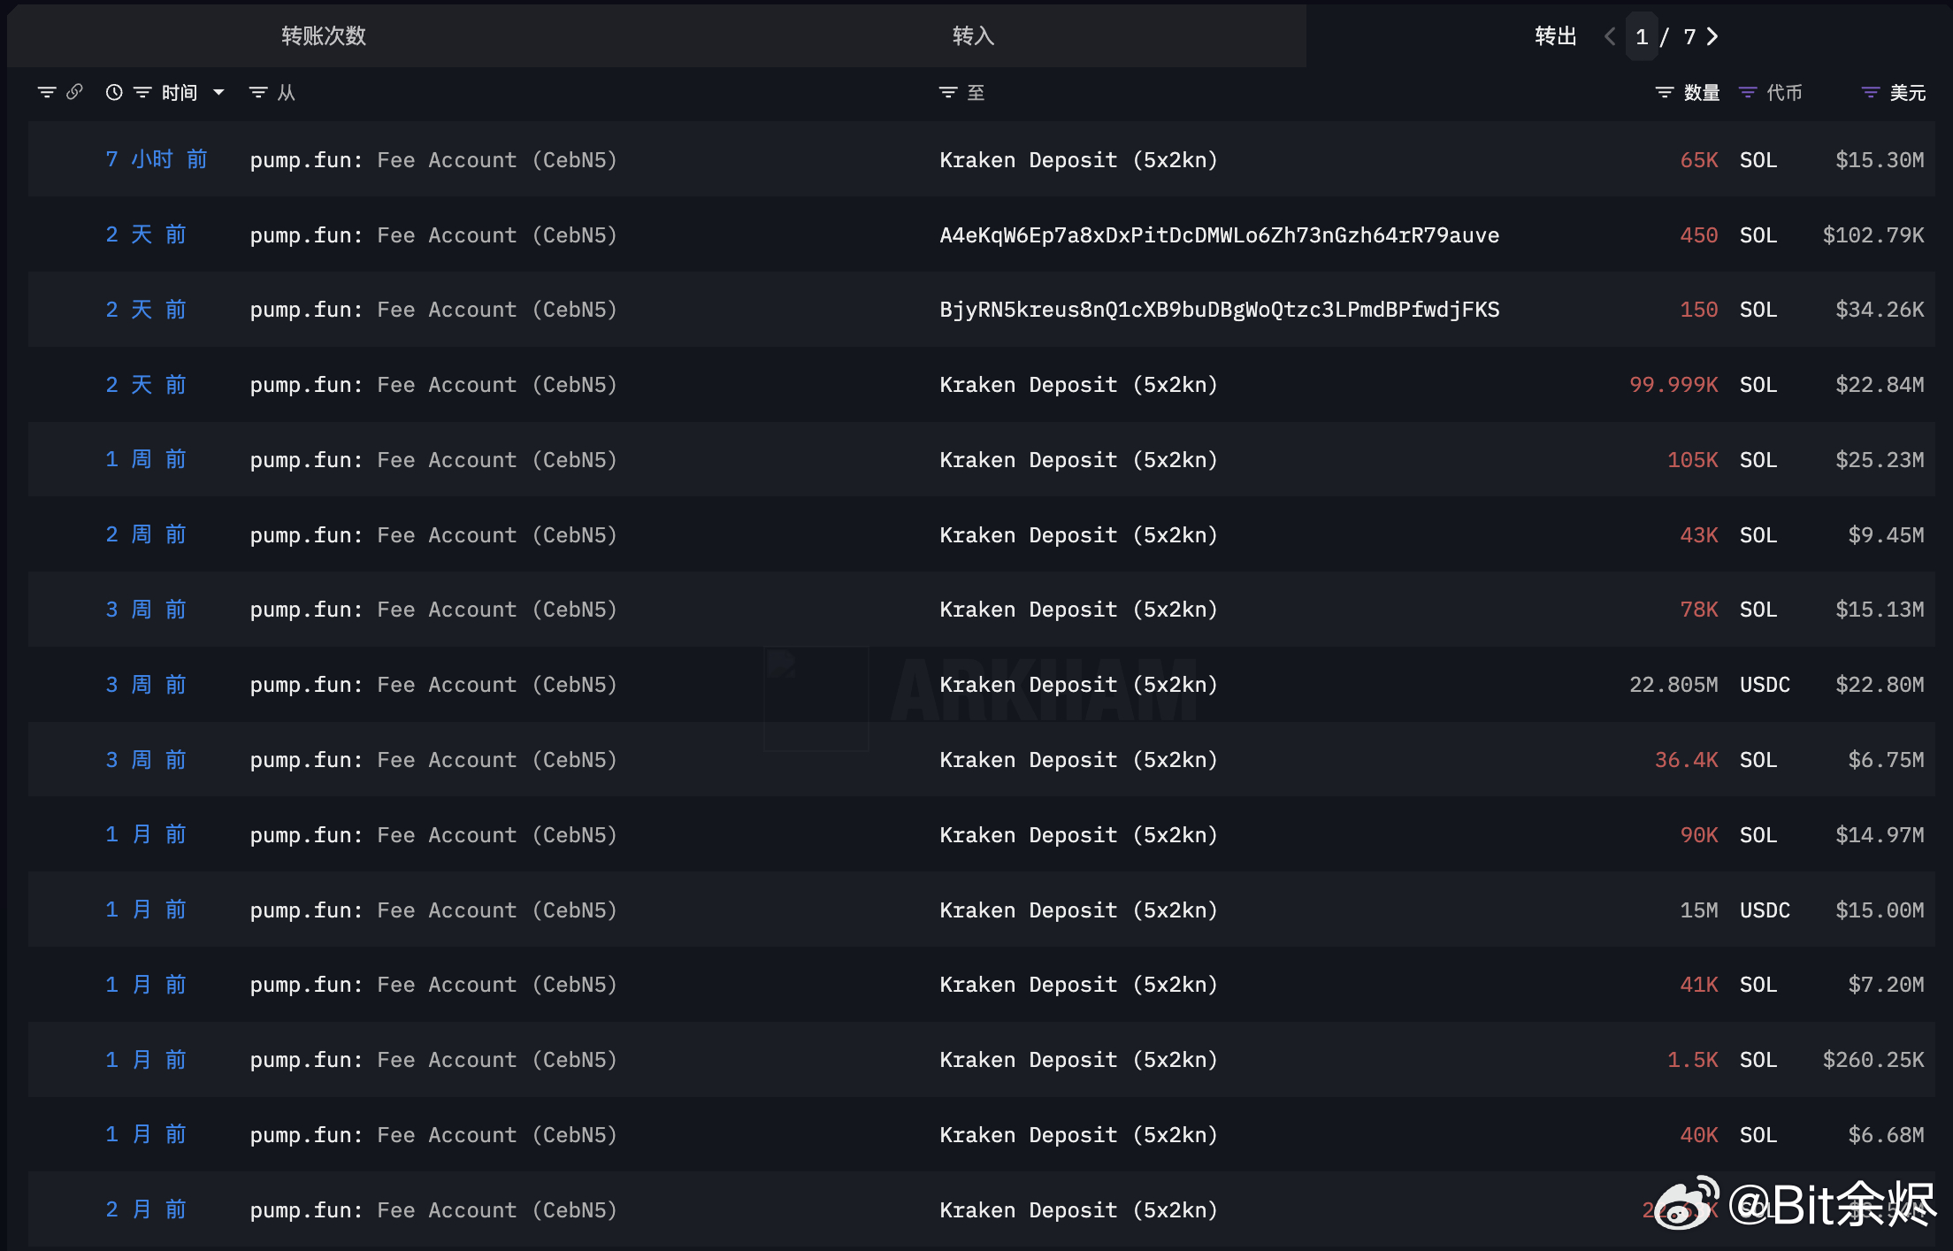This screenshot has height=1251, width=1953.
Task: Click the 22.805M USDC amount
Action: (1673, 685)
